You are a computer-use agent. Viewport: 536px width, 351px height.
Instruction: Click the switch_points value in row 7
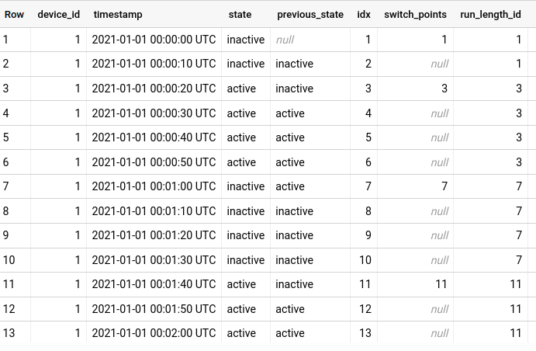coord(444,186)
